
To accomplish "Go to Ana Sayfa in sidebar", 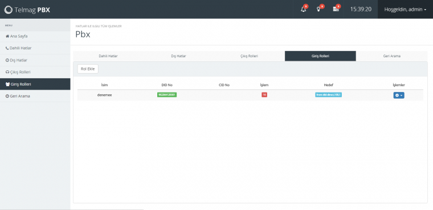I will 35,36.
